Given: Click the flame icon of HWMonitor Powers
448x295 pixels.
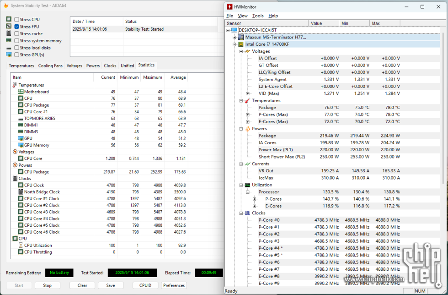Looking at the screenshot, I should coord(247,129).
